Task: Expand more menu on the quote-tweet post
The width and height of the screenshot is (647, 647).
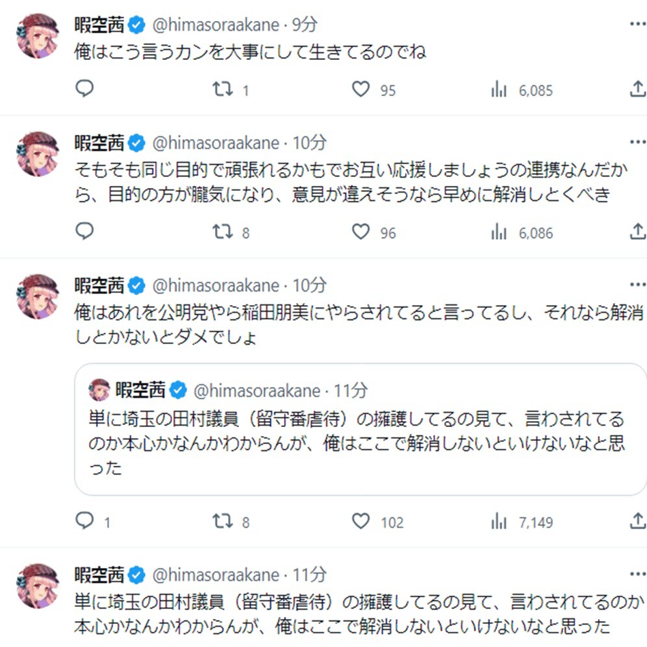Action: [637, 285]
